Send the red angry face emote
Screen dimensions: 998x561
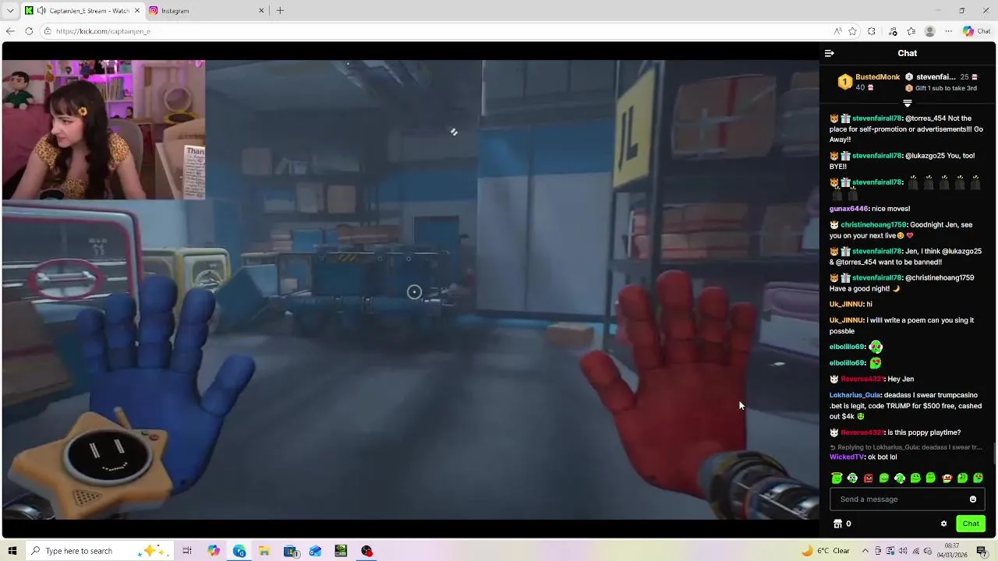[868, 478]
